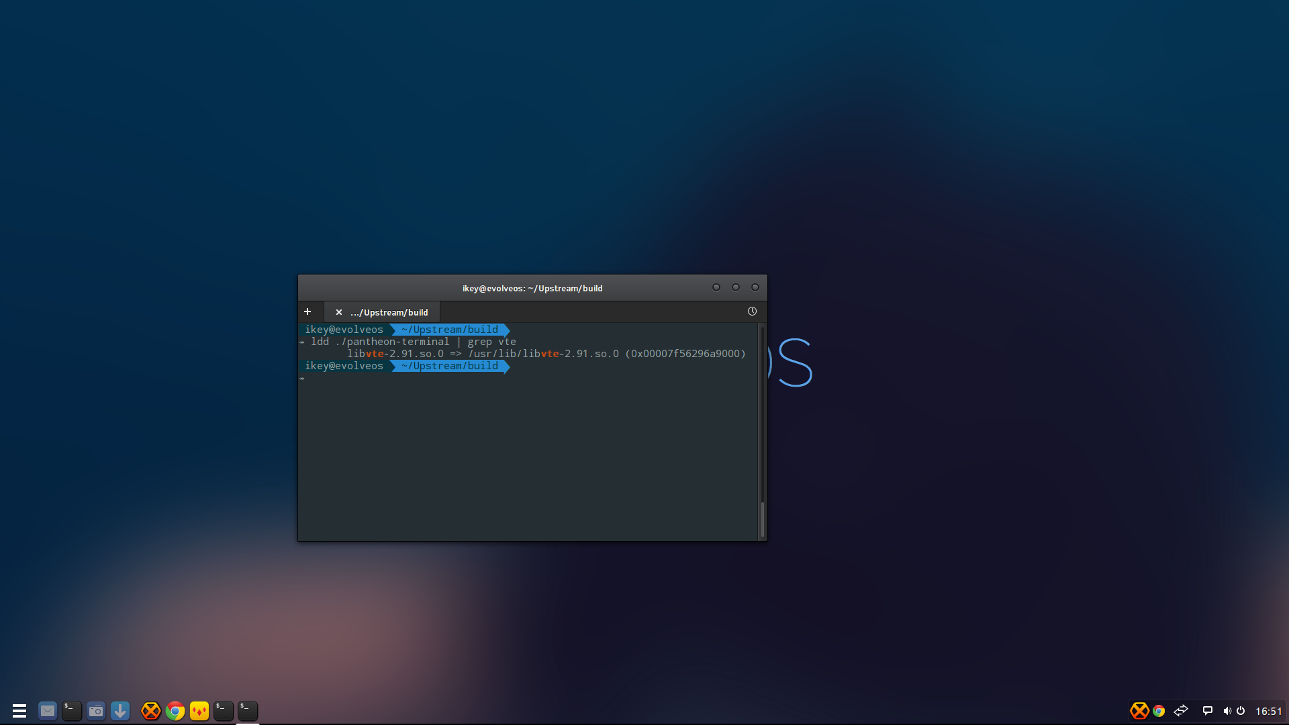
Task: Select the .../Upstream/build tab label
Action: tap(389, 313)
